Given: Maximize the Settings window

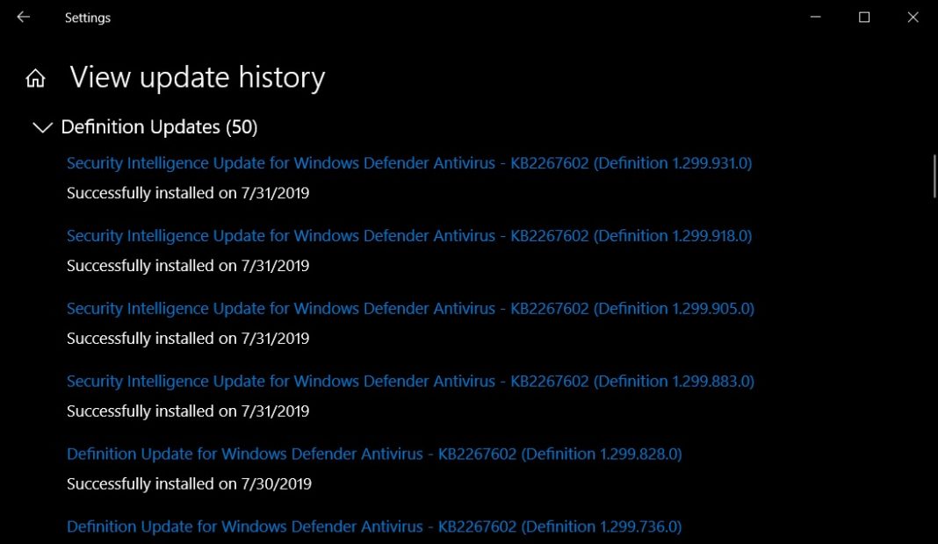Looking at the screenshot, I should (863, 17).
